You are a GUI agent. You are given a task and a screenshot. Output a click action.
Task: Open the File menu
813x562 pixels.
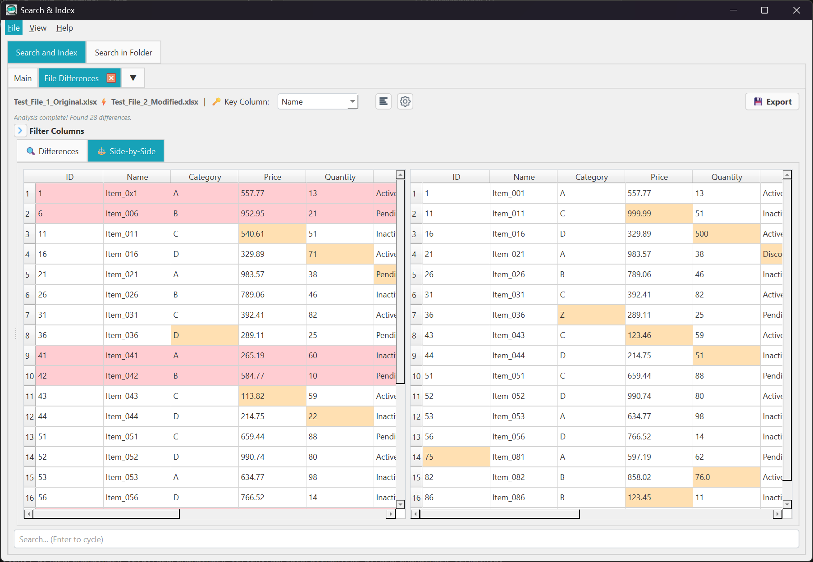14,28
